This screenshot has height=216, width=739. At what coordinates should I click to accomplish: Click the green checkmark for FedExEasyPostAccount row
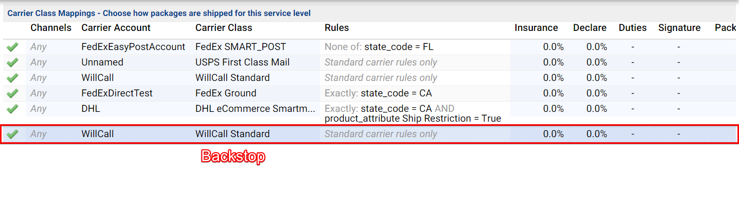(x=12, y=47)
